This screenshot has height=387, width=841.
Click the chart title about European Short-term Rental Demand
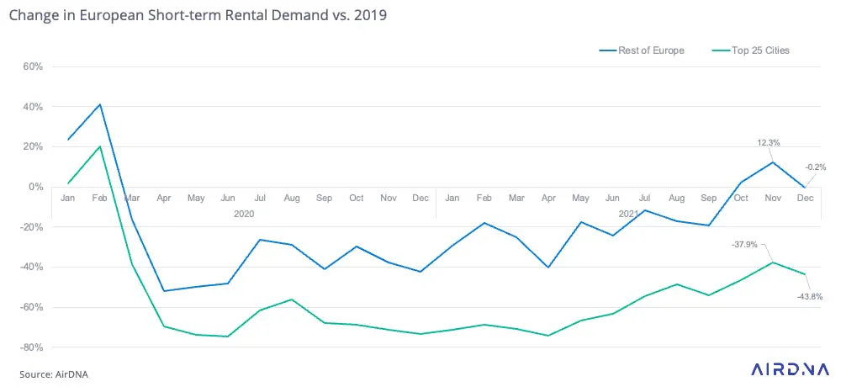(198, 16)
